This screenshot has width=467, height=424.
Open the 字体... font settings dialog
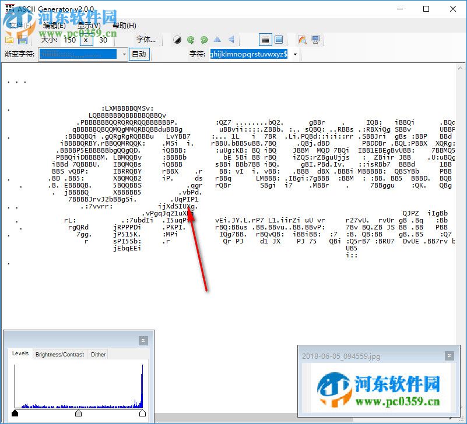tap(146, 40)
